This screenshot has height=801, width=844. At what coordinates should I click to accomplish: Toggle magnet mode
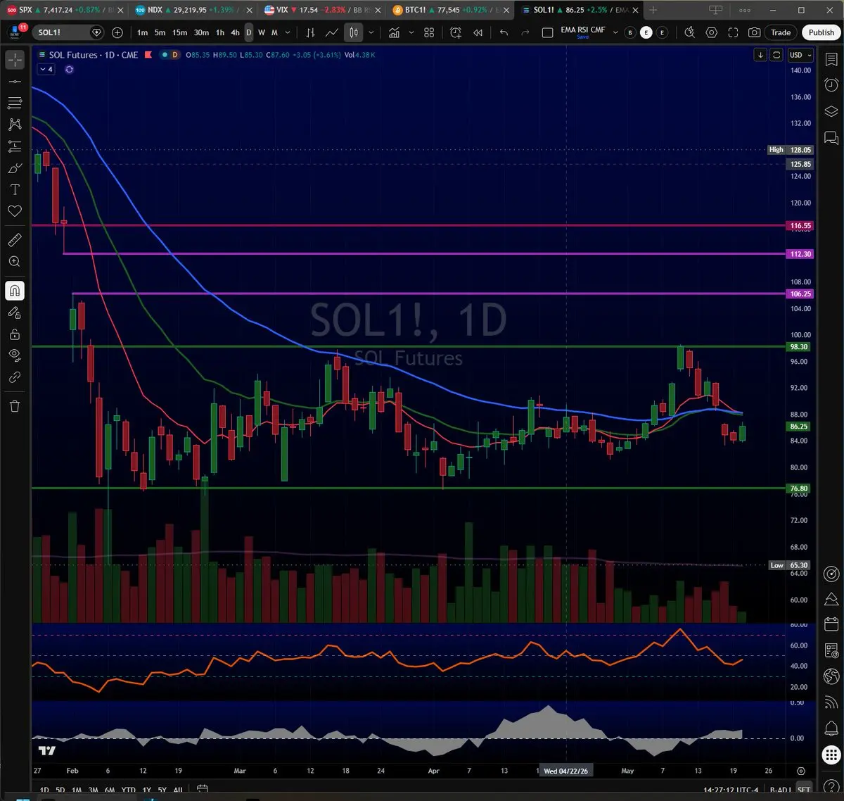tap(14, 291)
